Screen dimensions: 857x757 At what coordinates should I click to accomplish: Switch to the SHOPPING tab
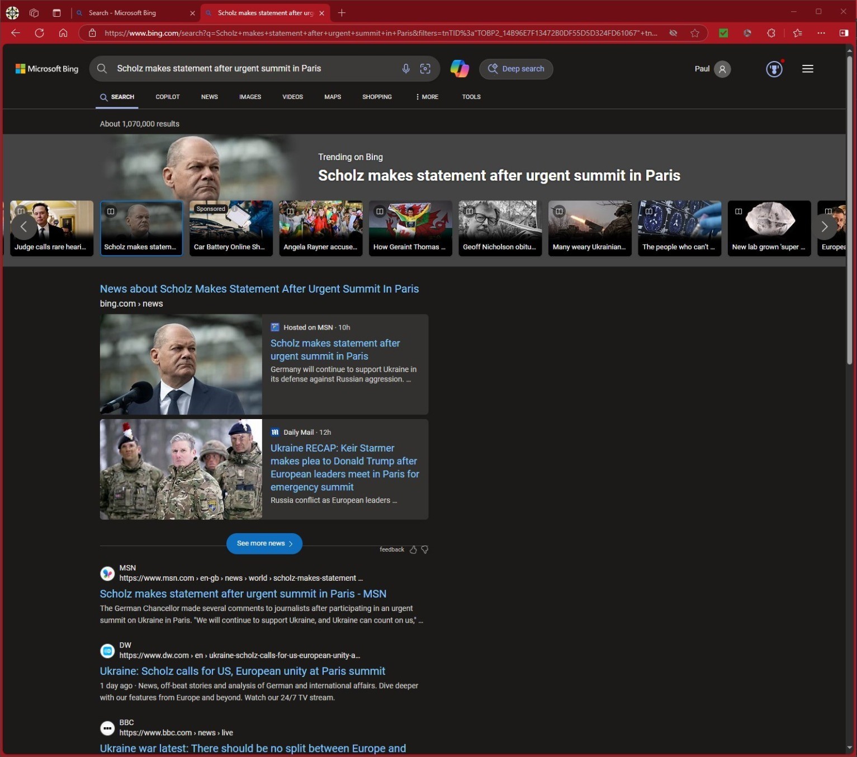[377, 97]
